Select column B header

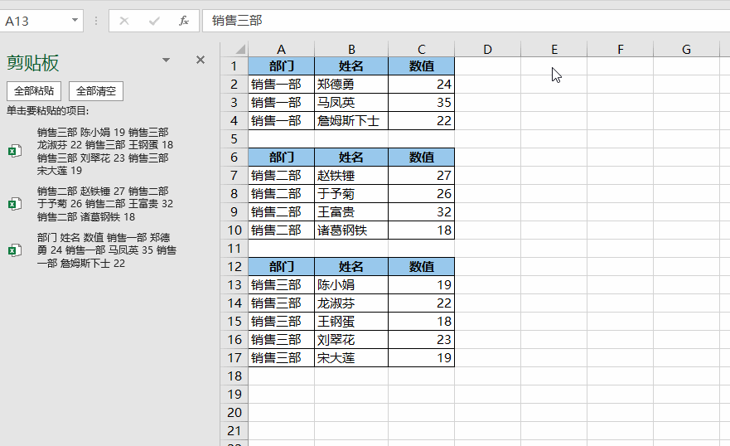(x=351, y=50)
